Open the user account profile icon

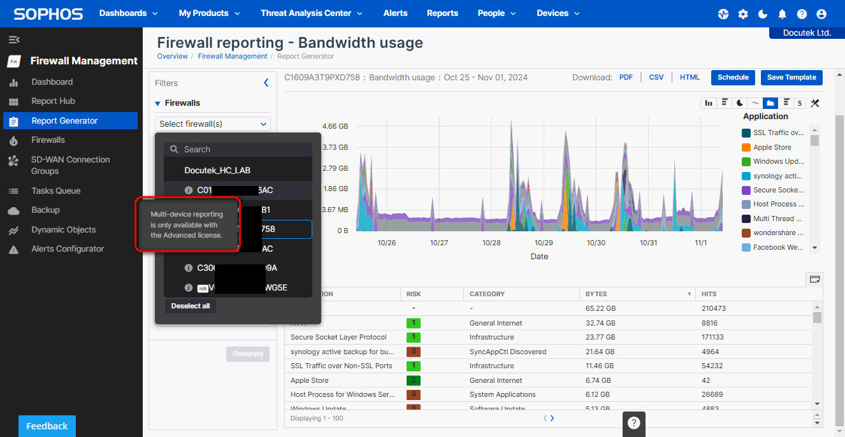tap(821, 14)
